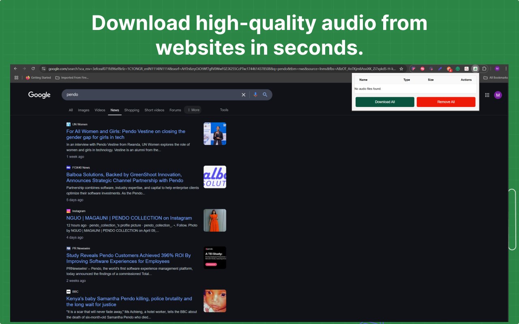Click the browser forward arrow
The height and width of the screenshot is (324, 519).
tap(24, 69)
